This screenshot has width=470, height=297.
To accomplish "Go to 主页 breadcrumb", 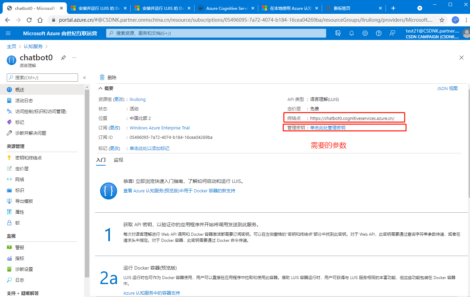I will (12, 46).
